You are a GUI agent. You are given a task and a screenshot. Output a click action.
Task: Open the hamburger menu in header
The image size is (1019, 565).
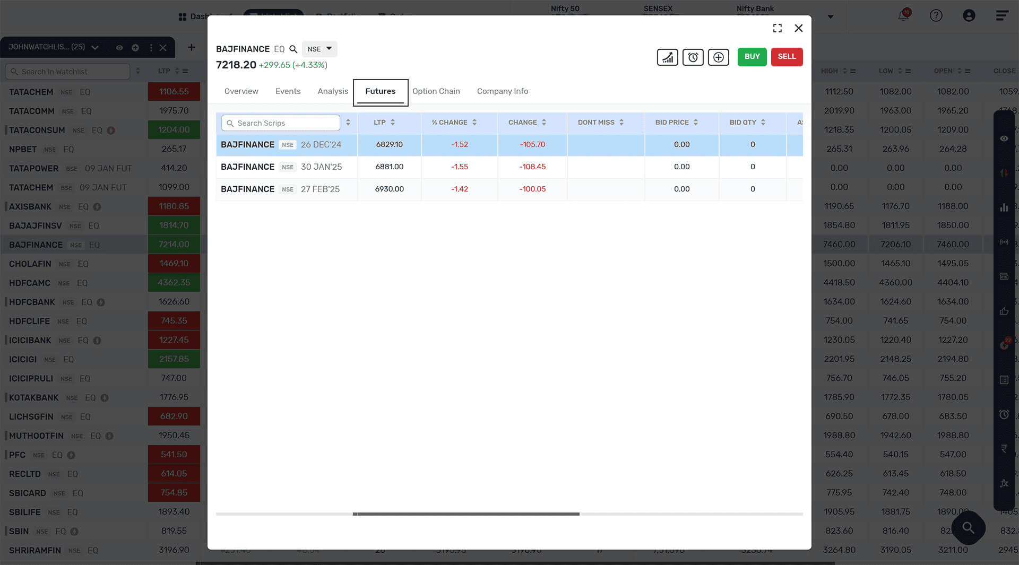[1002, 15]
